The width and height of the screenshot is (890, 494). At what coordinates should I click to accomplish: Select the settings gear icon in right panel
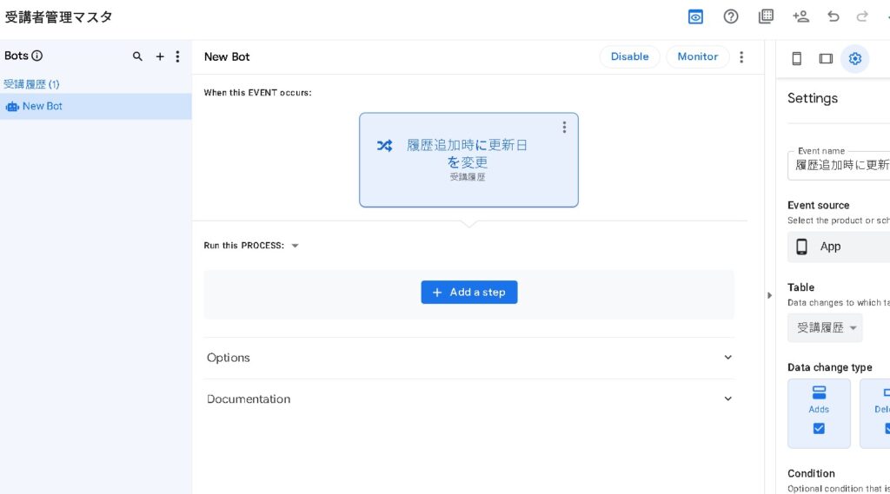click(x=855, y=58)
